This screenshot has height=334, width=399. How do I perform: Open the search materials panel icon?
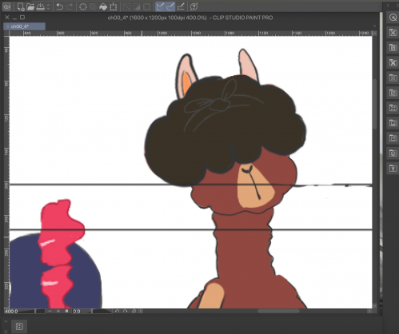point(393,18)
